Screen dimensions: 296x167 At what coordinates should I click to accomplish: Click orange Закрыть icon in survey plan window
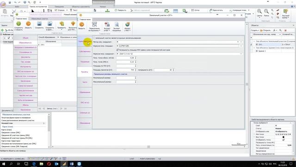point(28,24)
